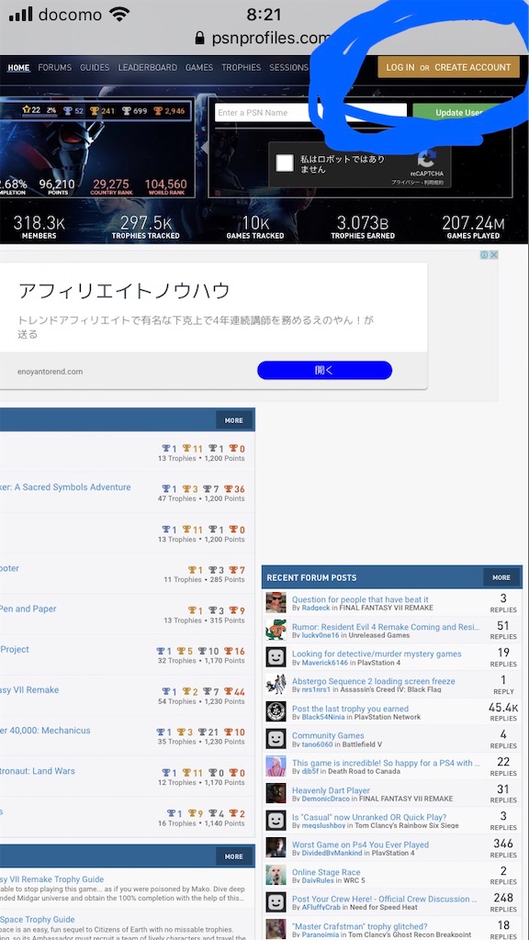Open the LEADERBOARD nav item

pos(148,68)
